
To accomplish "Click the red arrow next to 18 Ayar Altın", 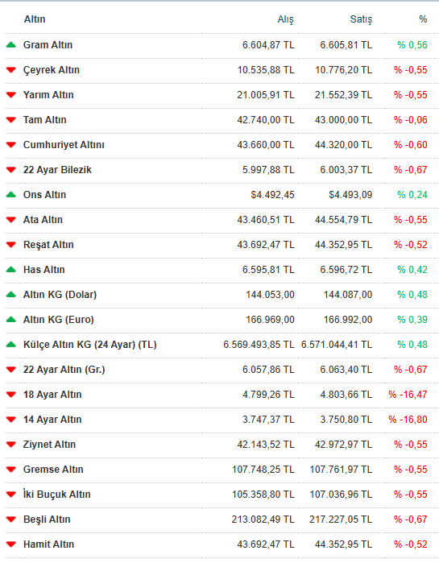I will [11, 395].
